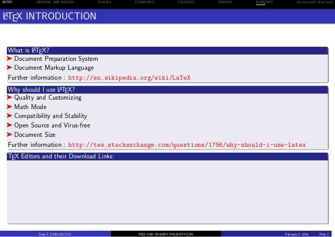
Task: Click red arrow bullet beside Document Markup Language
Action: 9,68
